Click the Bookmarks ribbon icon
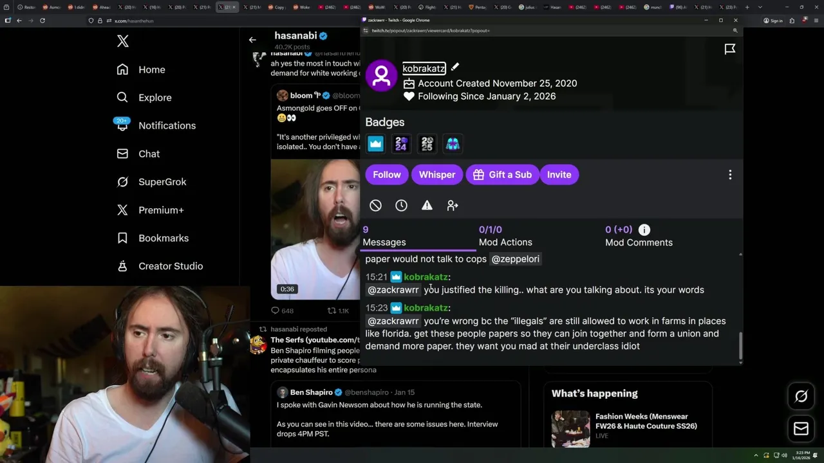This screenshot has height=463, width=824. [122, 238]
